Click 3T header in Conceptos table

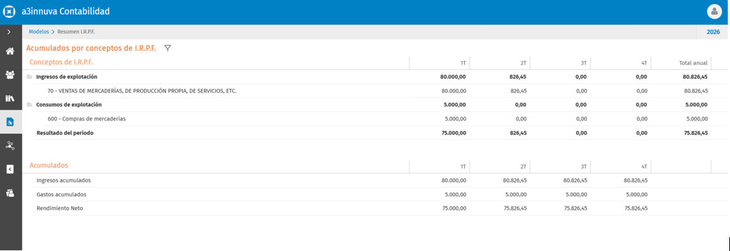[x=584, y=63]
